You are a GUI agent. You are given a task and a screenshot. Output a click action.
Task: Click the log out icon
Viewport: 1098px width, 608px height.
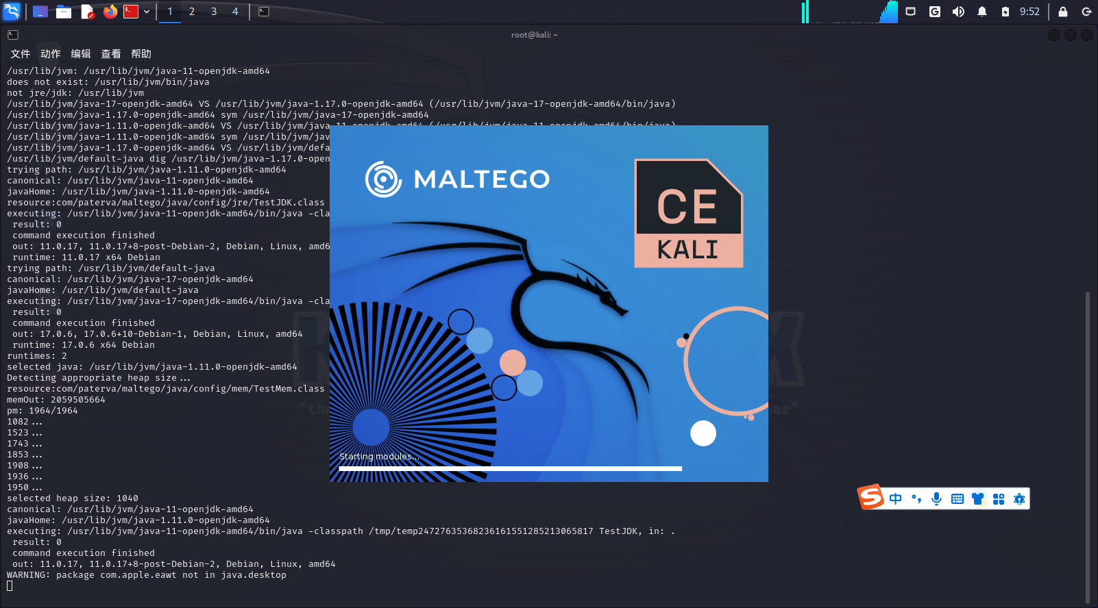tap(1086, 12)
